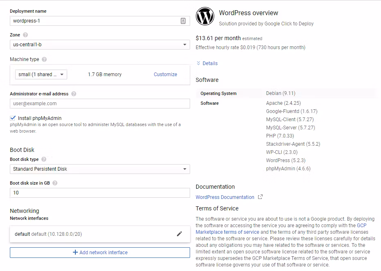The image size is (381, 271).
Task: Click the WordPress logo icon
Action: [205, 16]
